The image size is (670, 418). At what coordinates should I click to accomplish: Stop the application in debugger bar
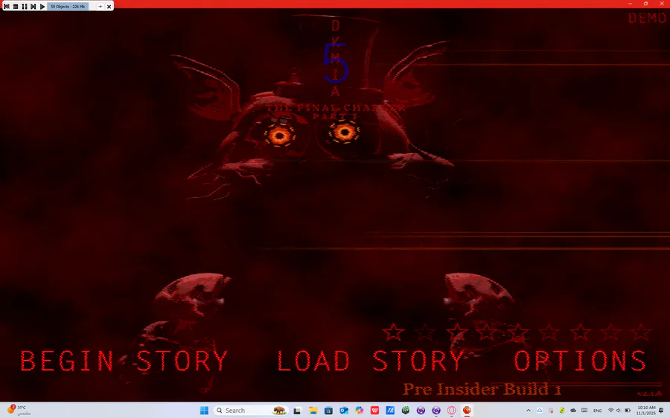[x=16, y=7]
